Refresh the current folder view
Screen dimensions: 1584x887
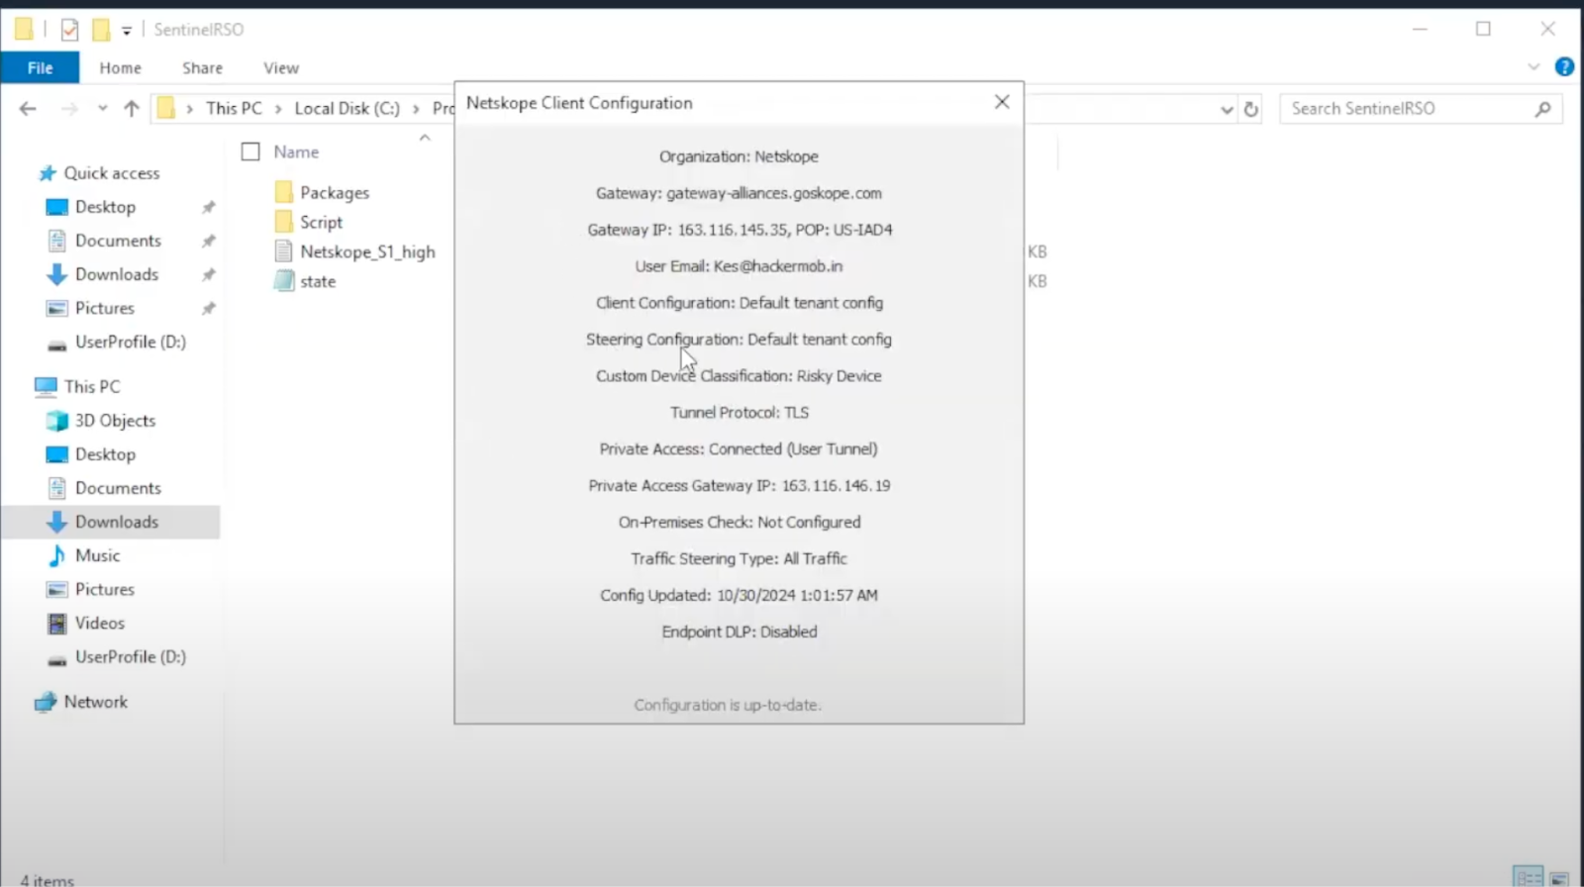[x=1251, y=109]
